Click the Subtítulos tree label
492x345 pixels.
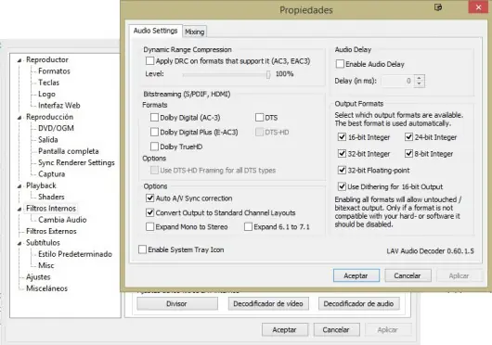[x=43, y=243]
